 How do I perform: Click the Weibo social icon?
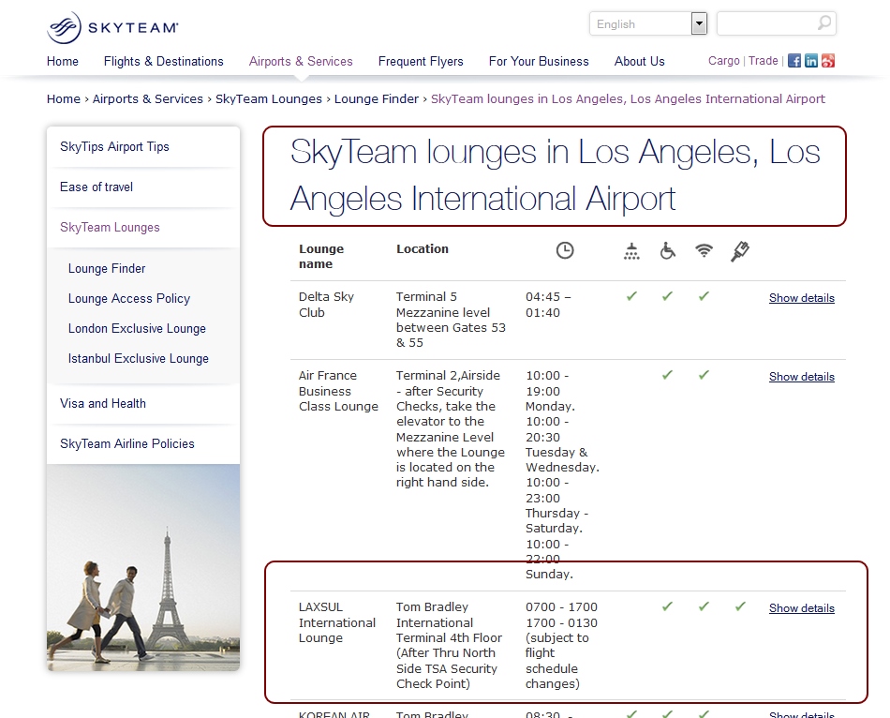pos(825,60)
